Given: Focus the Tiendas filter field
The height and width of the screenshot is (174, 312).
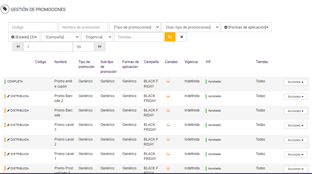Looking at the screenshot, I should [139, 37].
